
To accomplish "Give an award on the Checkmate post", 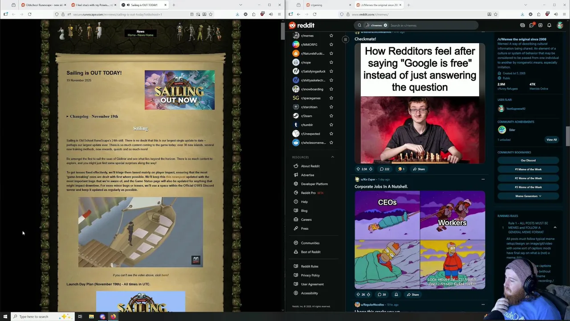I will [401, 169].
